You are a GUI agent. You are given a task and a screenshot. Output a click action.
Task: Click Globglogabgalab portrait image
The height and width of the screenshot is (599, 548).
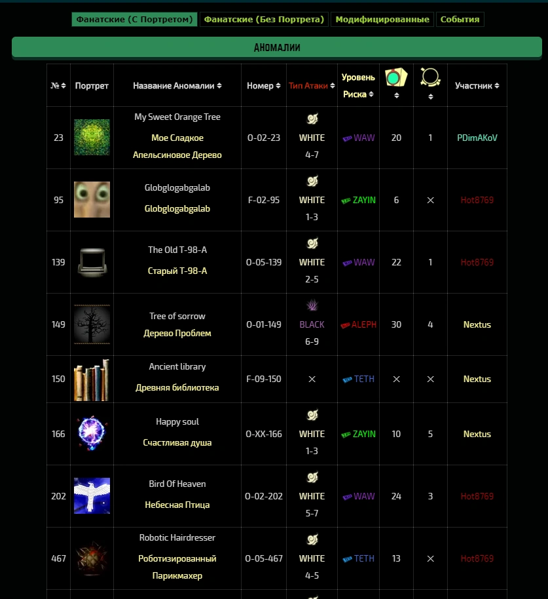tap(92, 200)
